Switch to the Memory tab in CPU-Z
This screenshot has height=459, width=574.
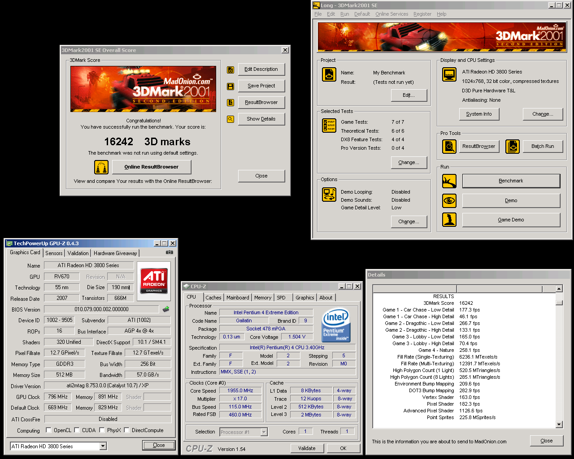(x=263, y=298)
